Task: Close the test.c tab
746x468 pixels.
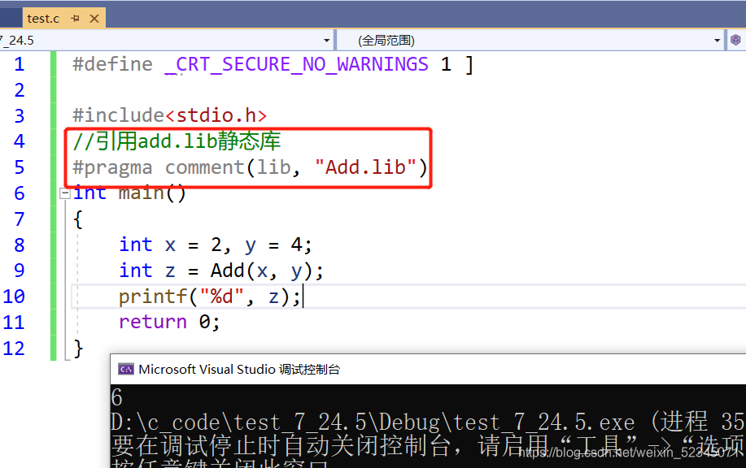Action: pos(94,19)
